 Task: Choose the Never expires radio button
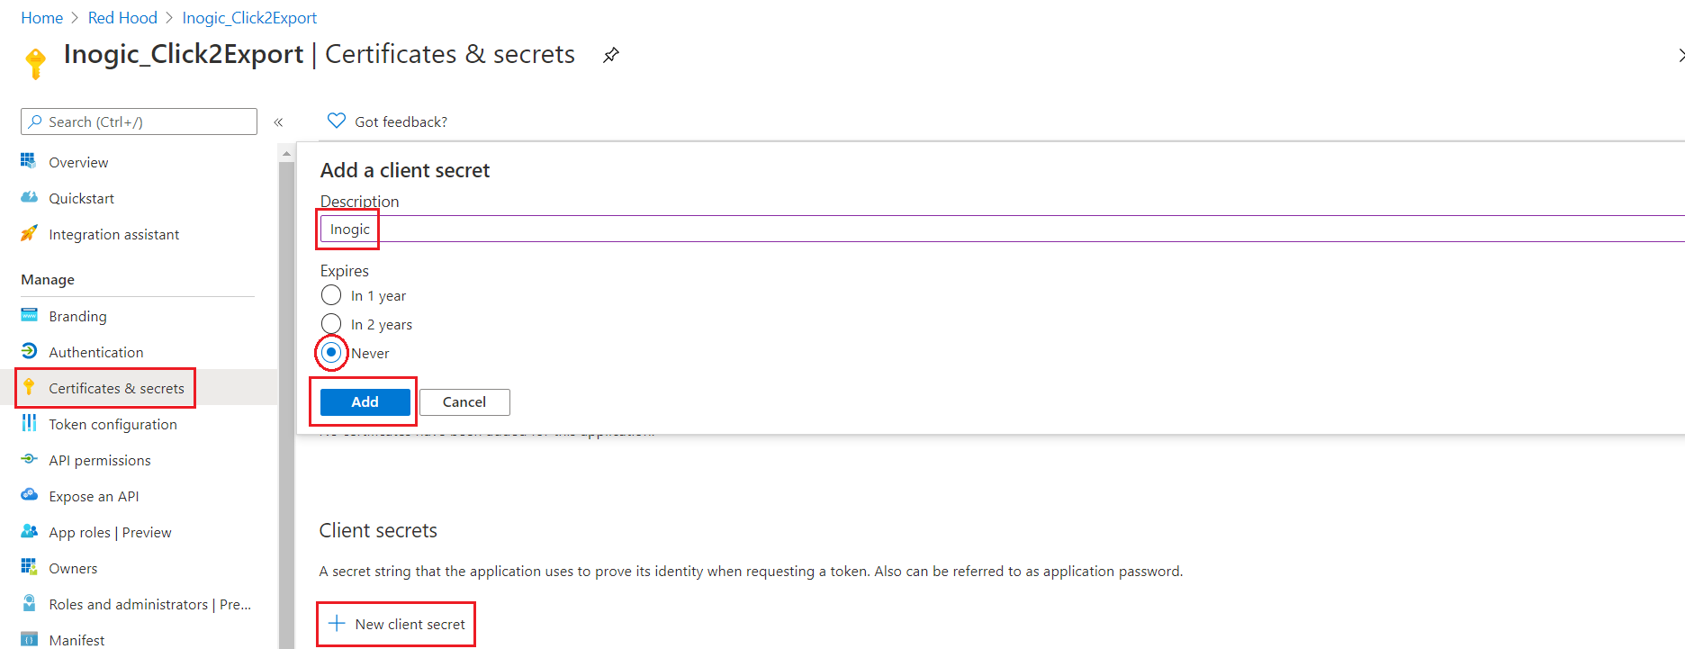point(331,353)
